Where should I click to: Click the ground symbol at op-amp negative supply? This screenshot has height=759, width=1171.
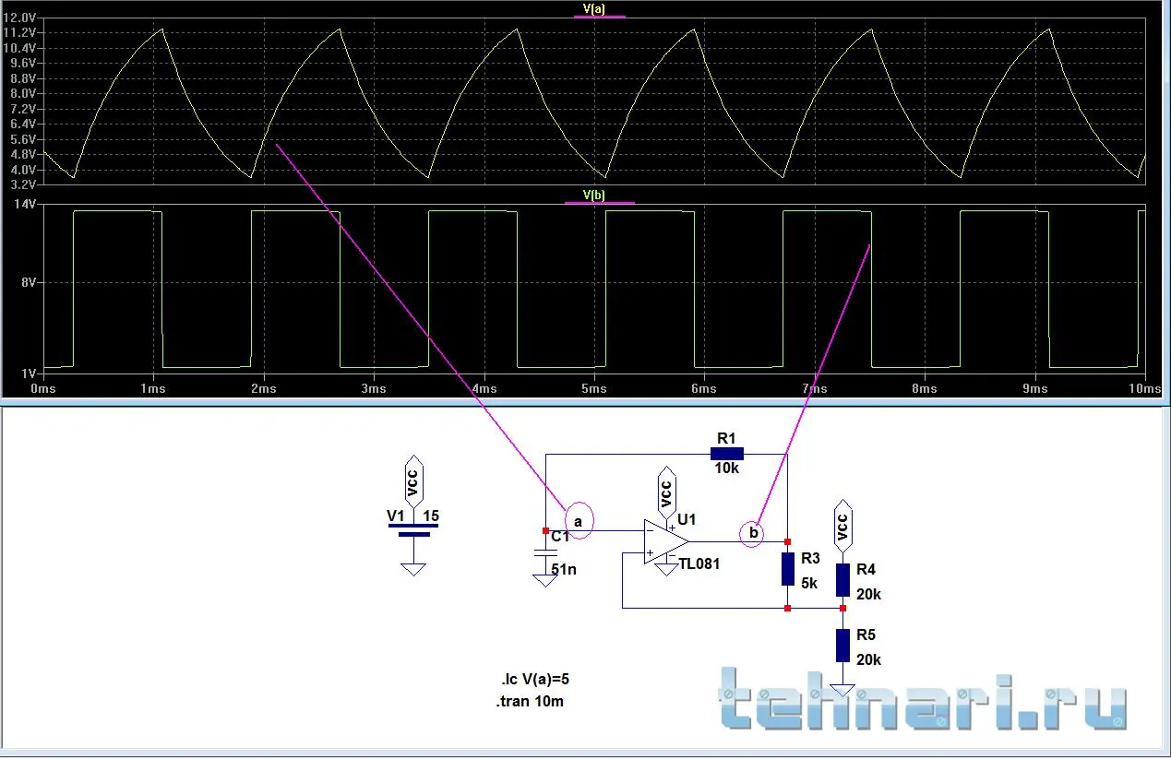666,569
